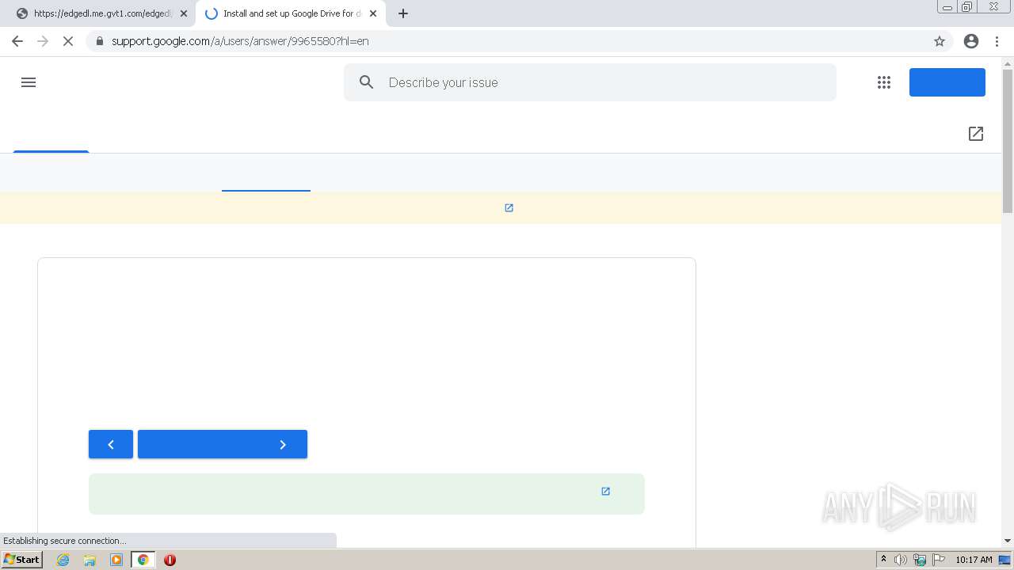Show hidden system tray icons

[883, 560]
